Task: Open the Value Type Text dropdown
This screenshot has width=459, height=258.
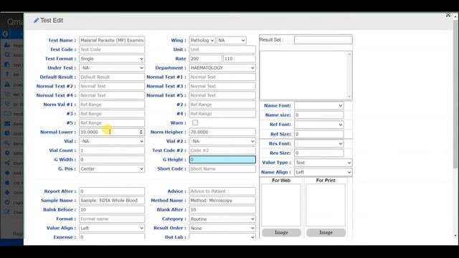Action: coord(323,163)
